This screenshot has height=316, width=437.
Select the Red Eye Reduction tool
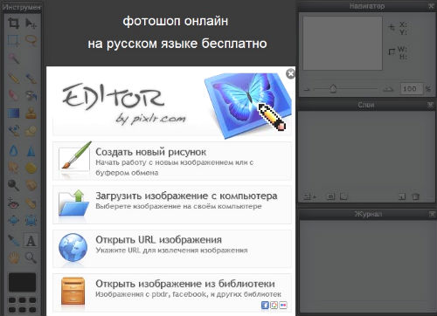pos(13,203)
